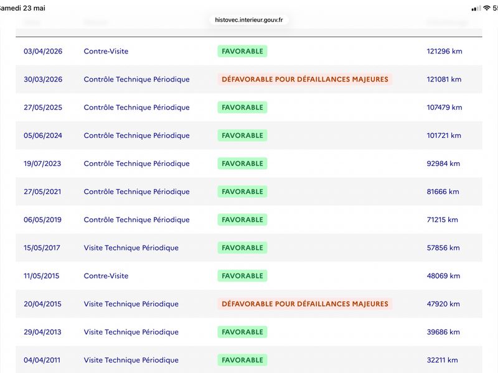Image resolution: width=498 pixels, height=373 pixels.
Task: Click the 92984 km mileage value
Action: click(443, 163)
